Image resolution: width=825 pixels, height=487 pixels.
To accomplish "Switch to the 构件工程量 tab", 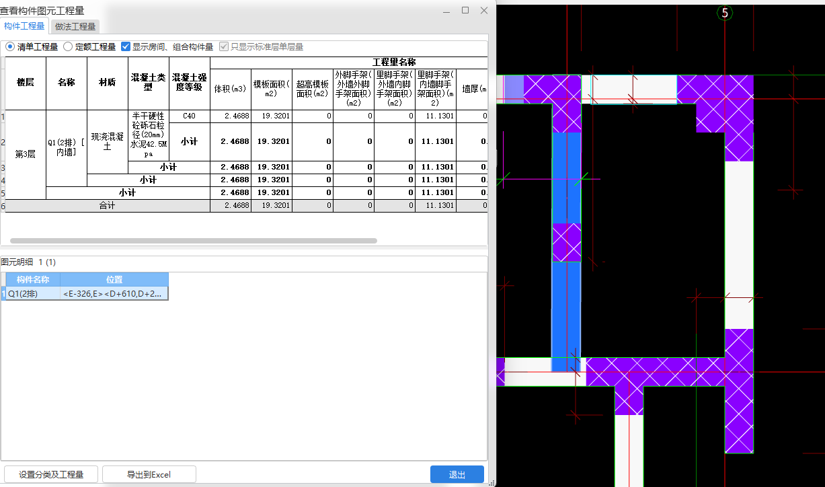I will coord(24,26).
